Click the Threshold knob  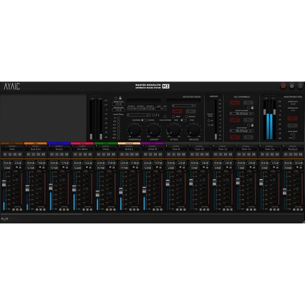(135, 130)
